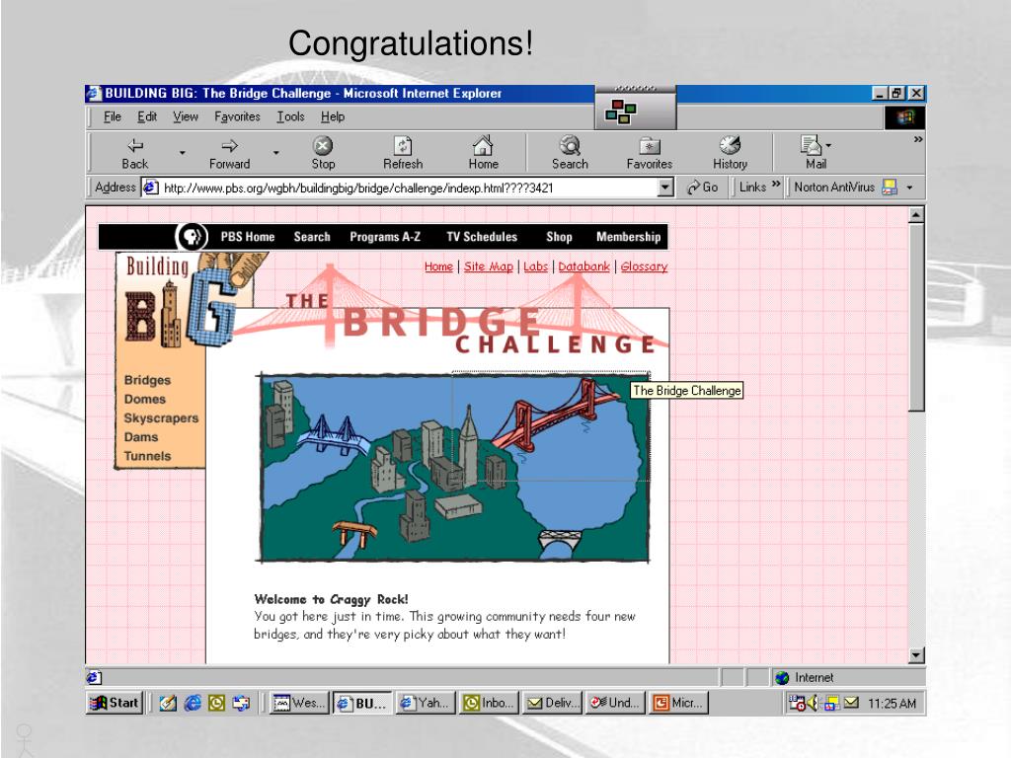Click the Go button beside address bar
Viewport: 1011px width, 758px height.
[x=702, y=188]
